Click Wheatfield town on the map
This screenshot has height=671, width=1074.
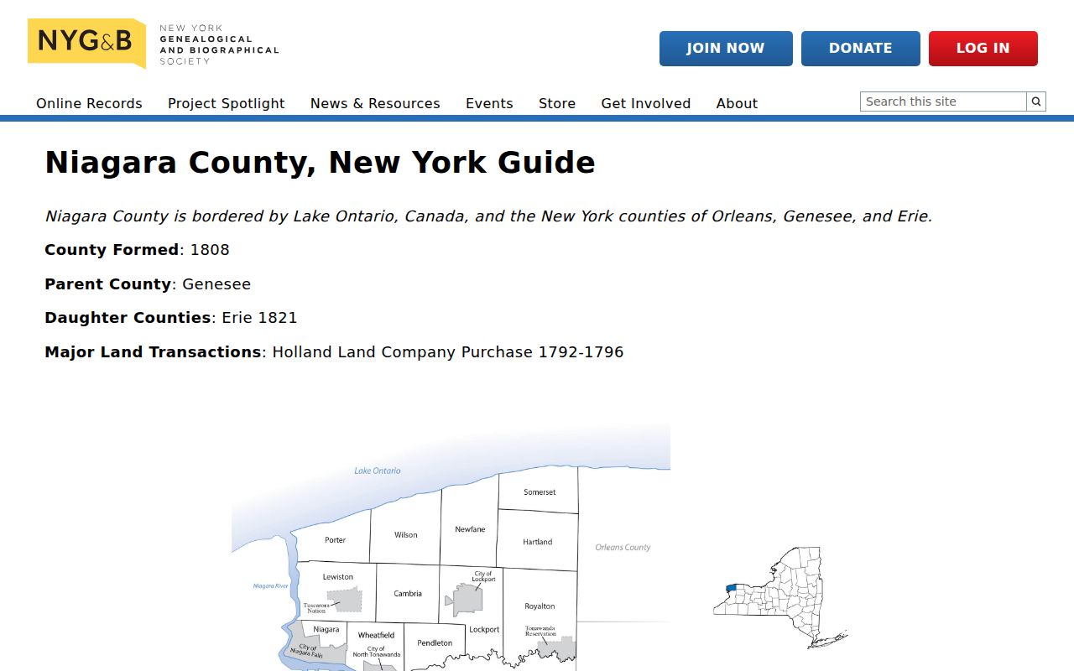(376, 636)
